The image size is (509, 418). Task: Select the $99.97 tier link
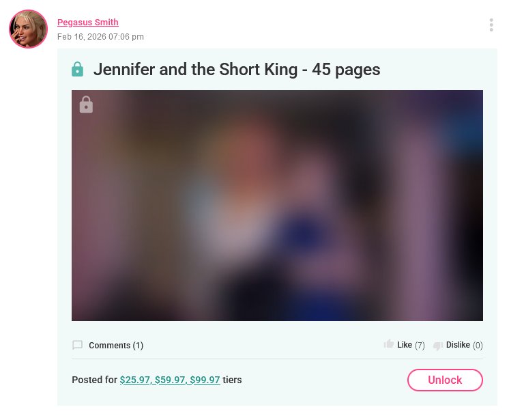[205, 380]
